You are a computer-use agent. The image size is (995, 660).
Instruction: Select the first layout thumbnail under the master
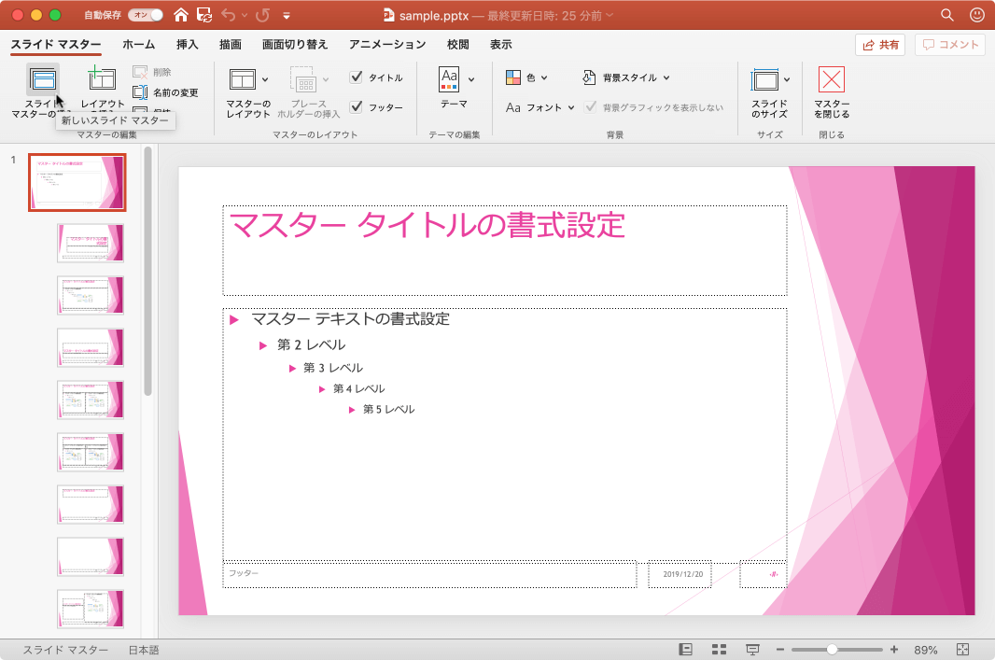91,243
